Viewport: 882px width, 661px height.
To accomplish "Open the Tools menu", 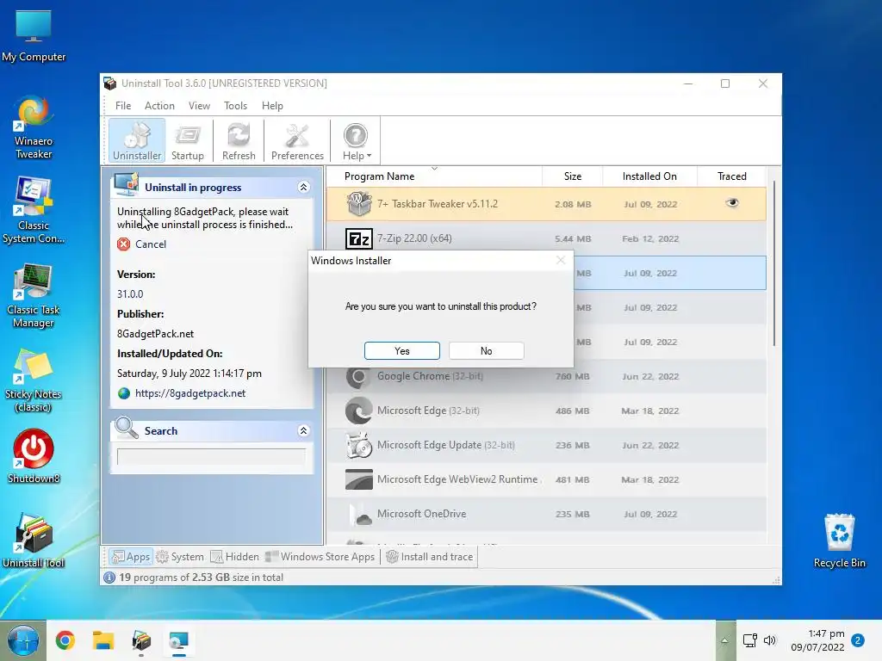I will click(x=235, y=106).
